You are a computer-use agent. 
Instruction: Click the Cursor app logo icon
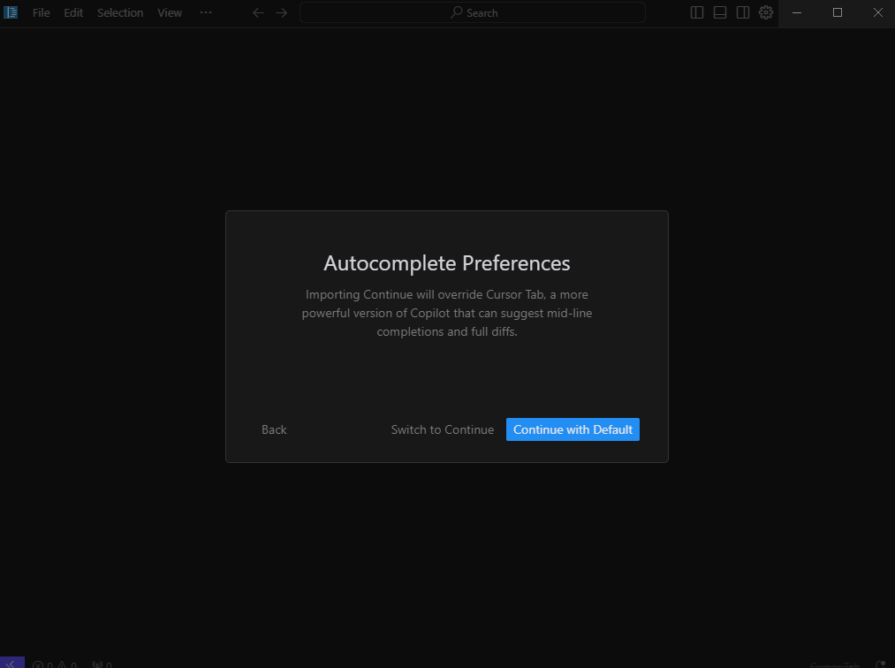click(11, 12)
